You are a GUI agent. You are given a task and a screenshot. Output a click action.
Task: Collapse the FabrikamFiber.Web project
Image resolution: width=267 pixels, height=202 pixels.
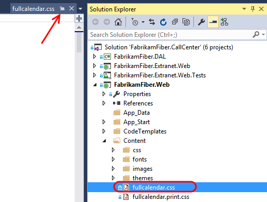95,85
